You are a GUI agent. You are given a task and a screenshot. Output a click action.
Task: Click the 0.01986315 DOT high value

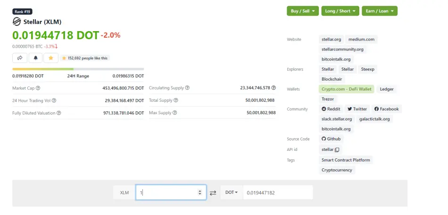(128, 76)
